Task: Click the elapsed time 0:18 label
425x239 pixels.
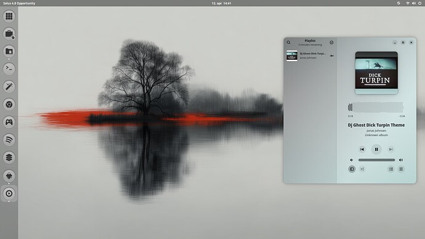Action: pos(350,116)
